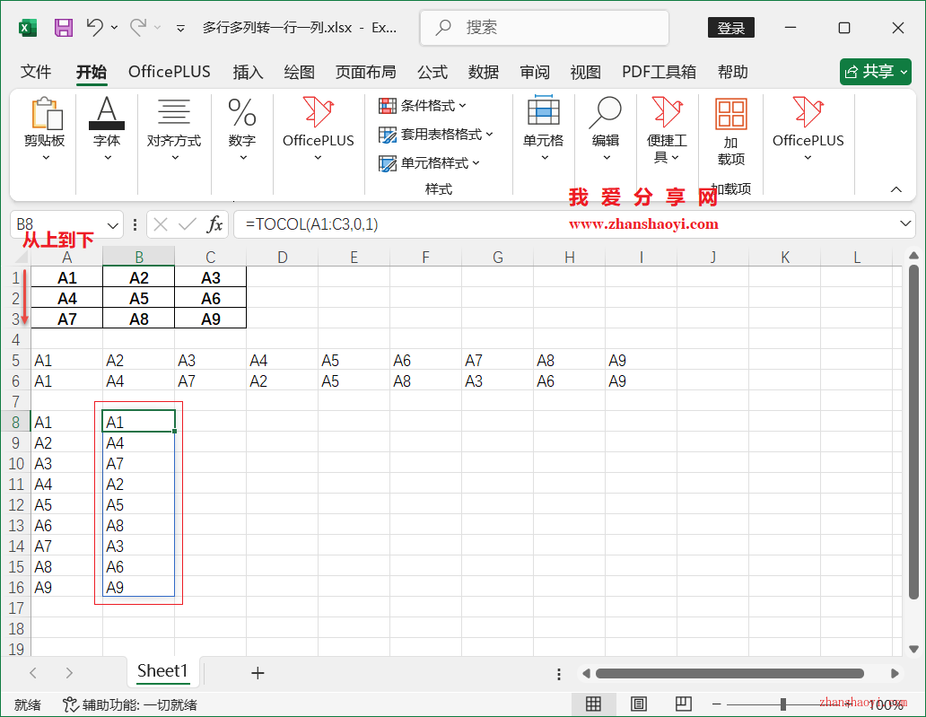Click the 登录 (Sign in) button
Viewport: 926px width, 717px height.
click(730, 27)
